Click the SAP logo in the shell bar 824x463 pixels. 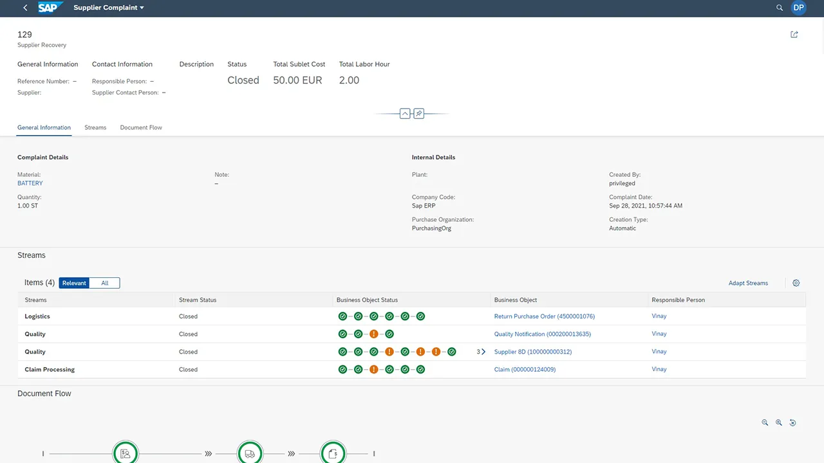(50, 8)
